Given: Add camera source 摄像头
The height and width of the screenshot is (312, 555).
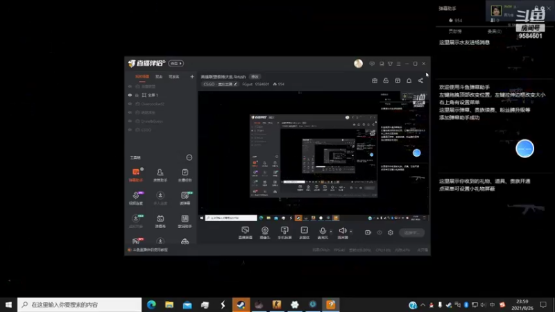Looking at the screenshot, I should click(x=265, y=233).
